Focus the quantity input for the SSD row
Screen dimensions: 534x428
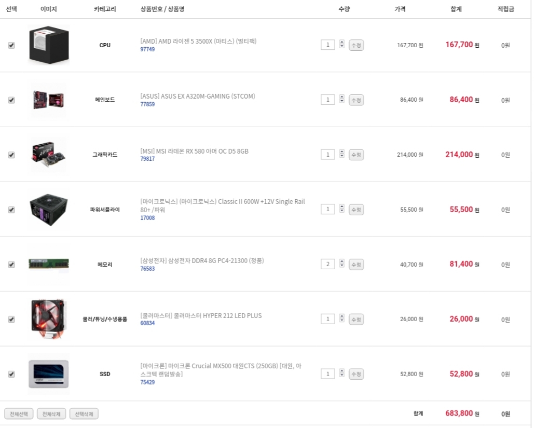(327, 374)
